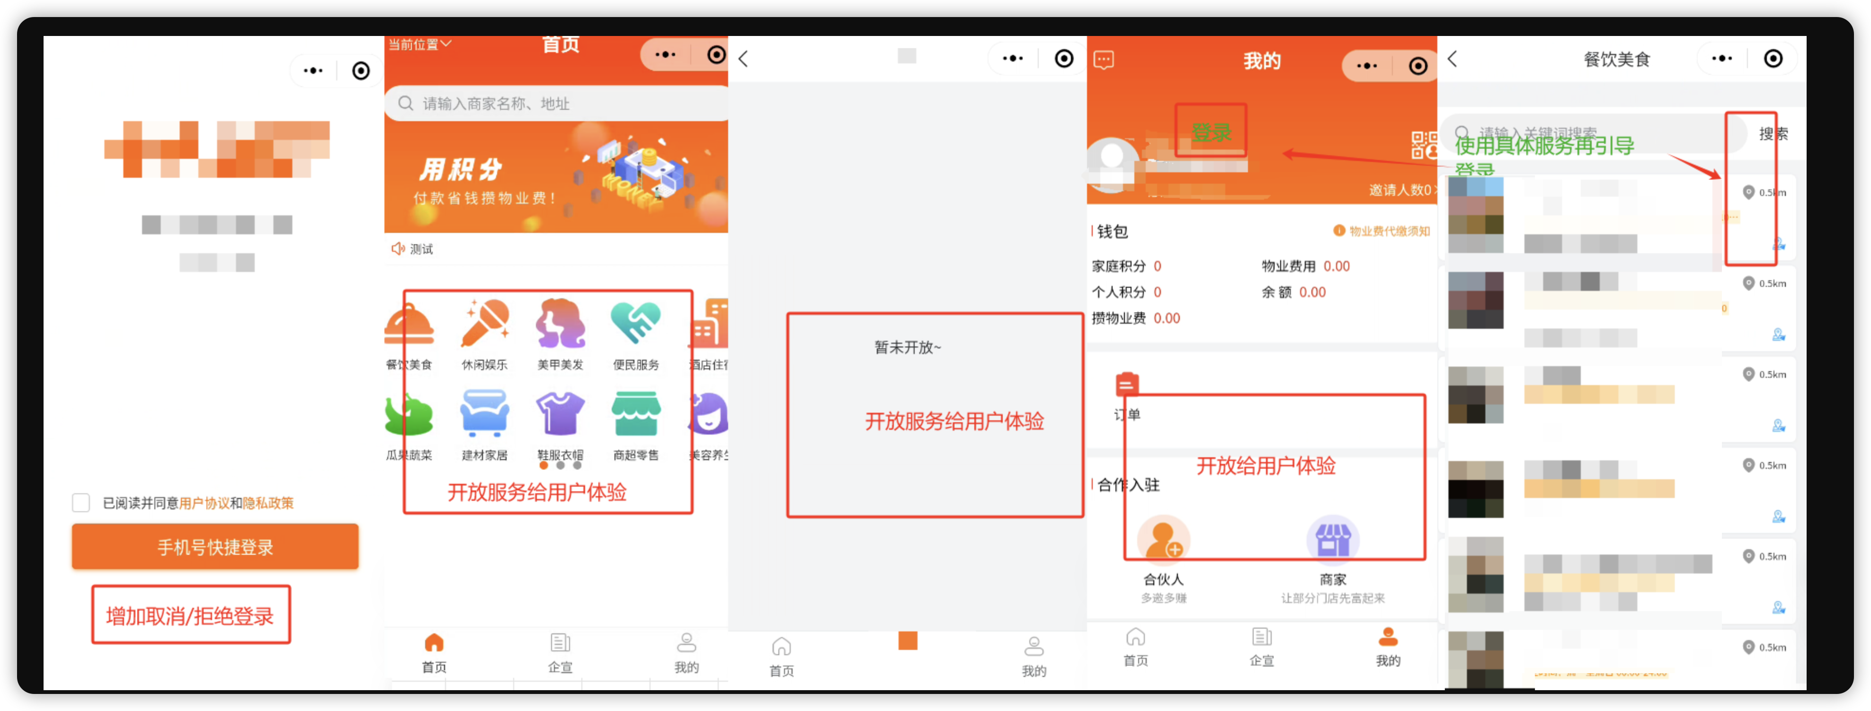Screen dimensions: 1871x711
Task: Tap 首页 tab on the 暂未开放 screen
Action: click(x=782, y=657)
